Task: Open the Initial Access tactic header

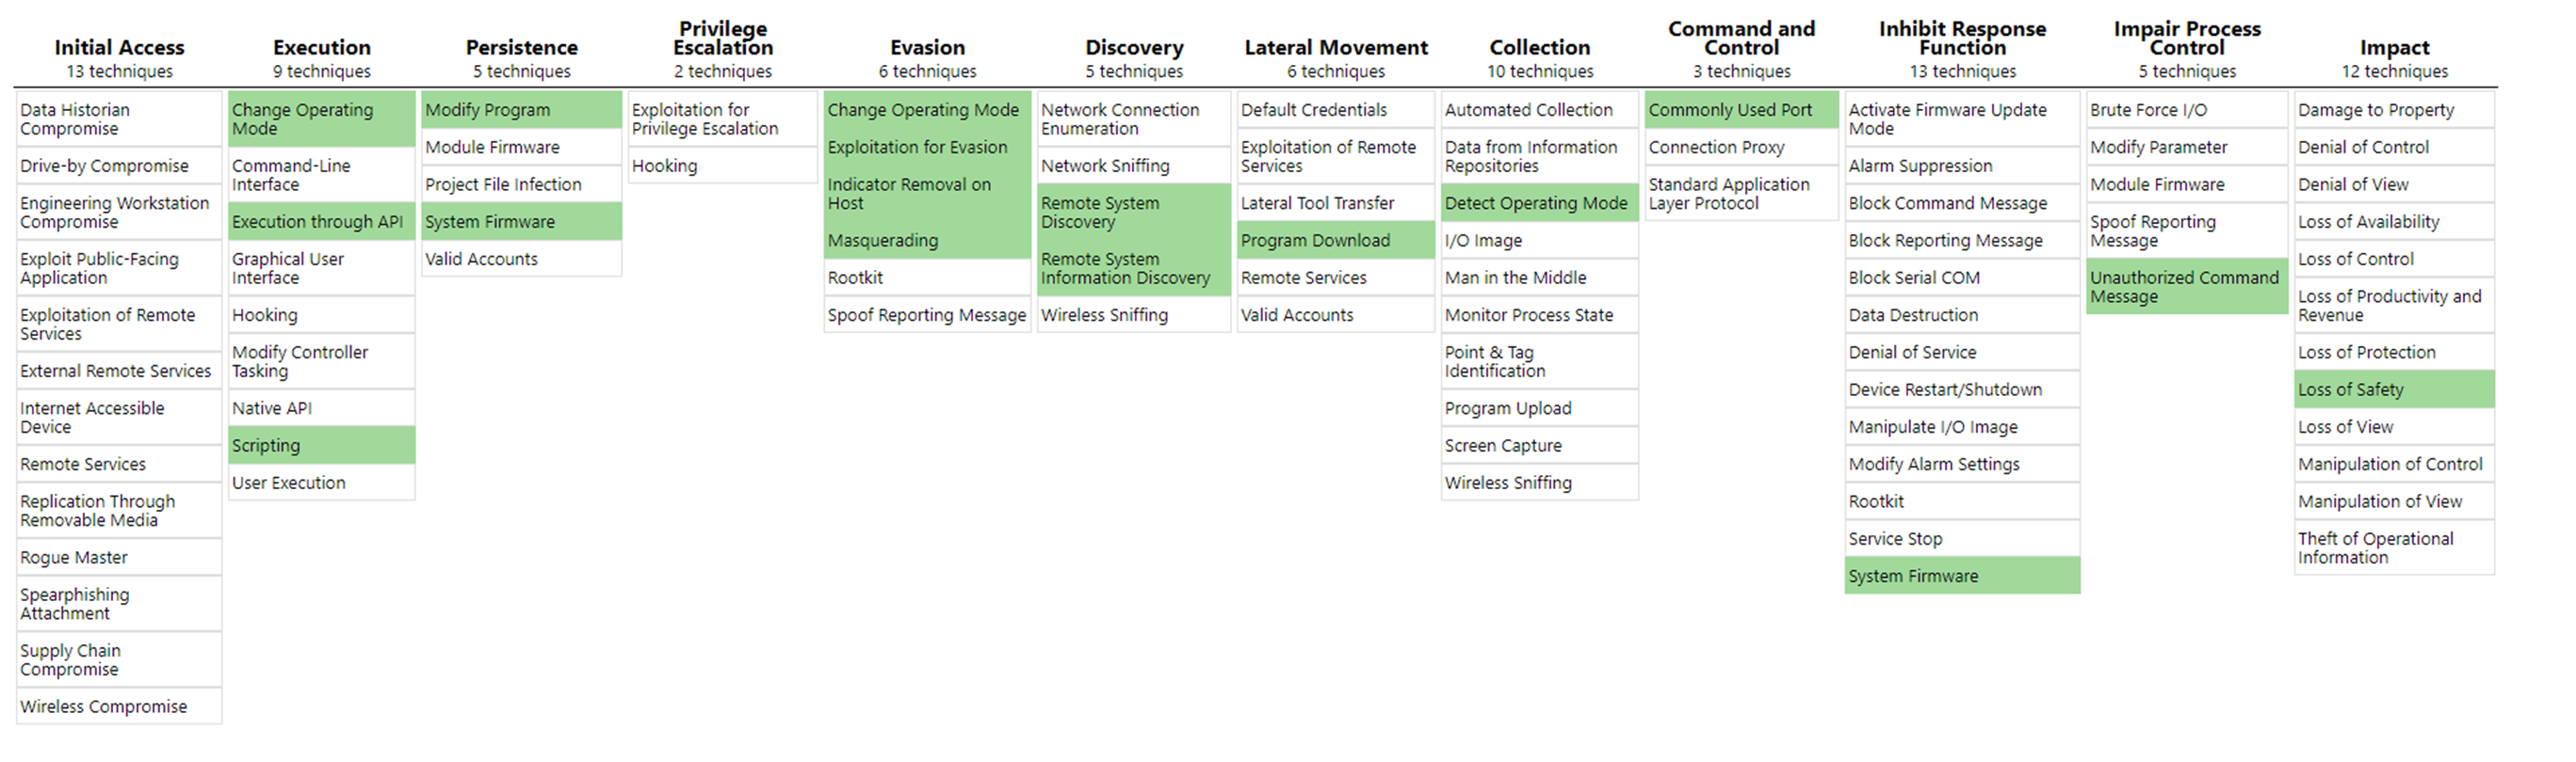Action: (119, 47)
